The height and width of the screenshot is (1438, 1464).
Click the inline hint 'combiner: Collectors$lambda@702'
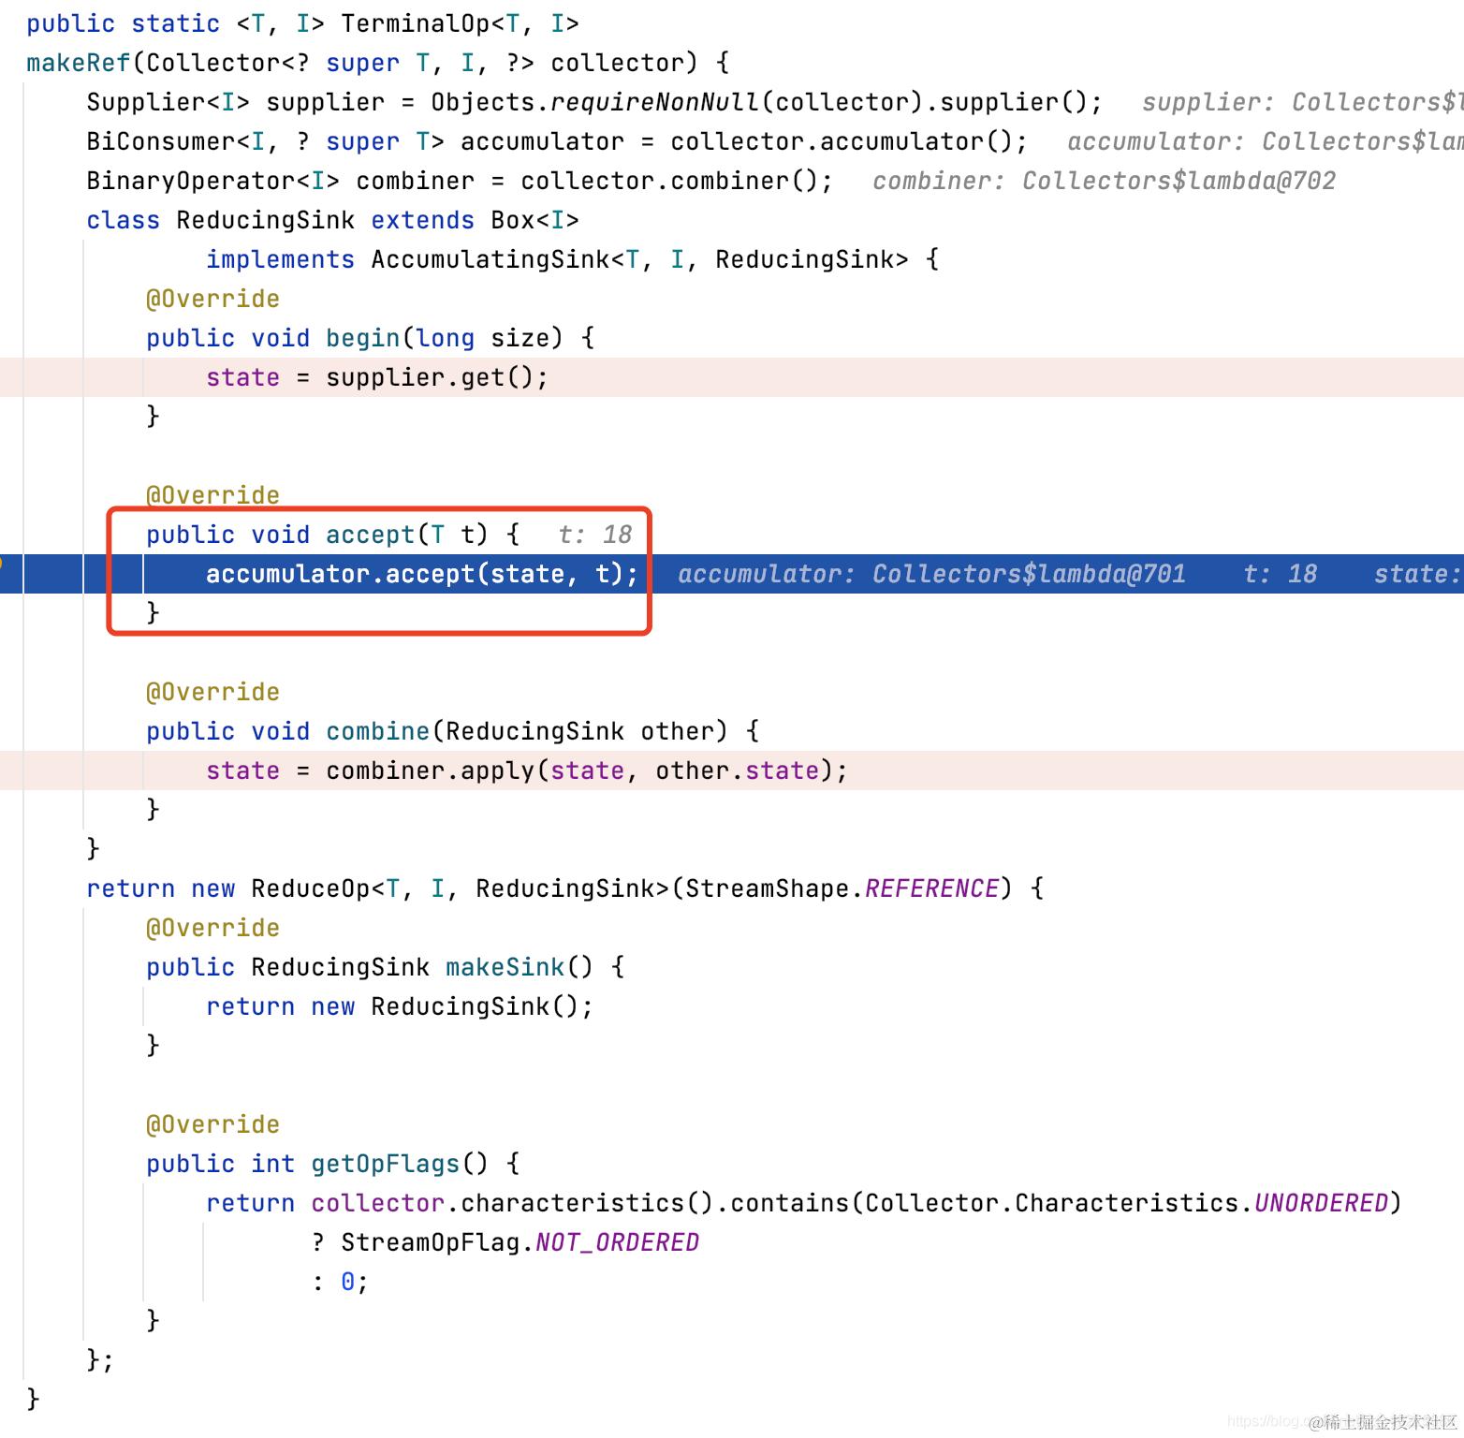coord(1104,181)
